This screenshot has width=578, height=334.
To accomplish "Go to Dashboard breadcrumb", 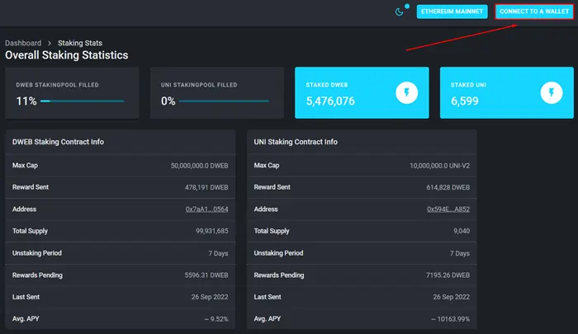I will 23,43.
